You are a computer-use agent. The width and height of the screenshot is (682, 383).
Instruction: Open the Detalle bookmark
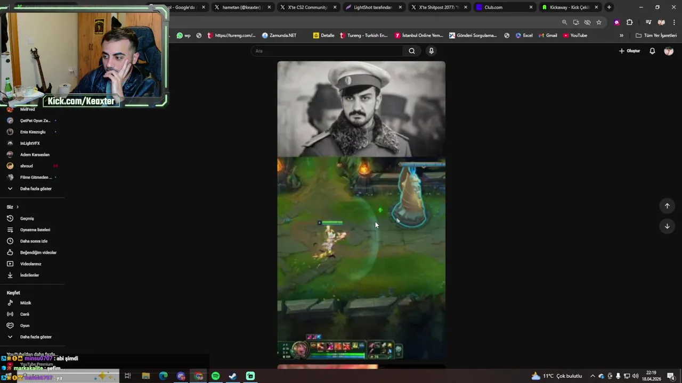(x=324, y=36)
